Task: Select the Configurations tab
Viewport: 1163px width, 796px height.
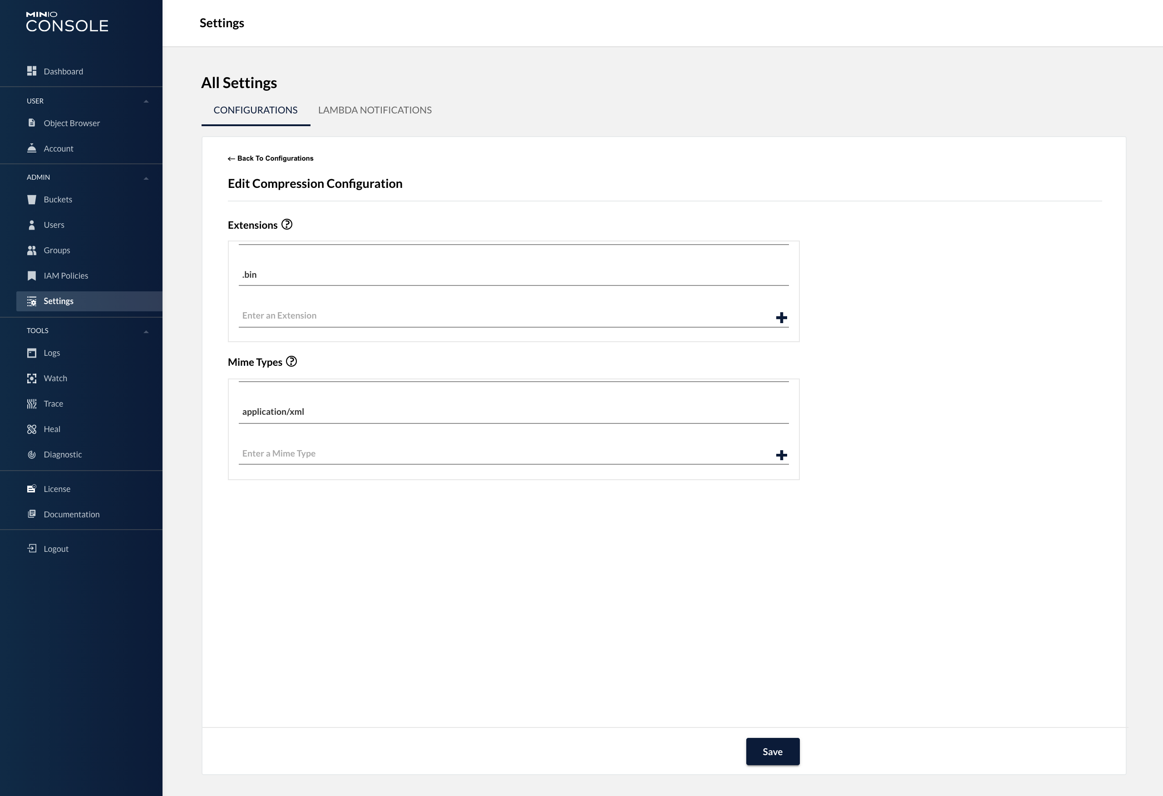Action: (255, 110)
